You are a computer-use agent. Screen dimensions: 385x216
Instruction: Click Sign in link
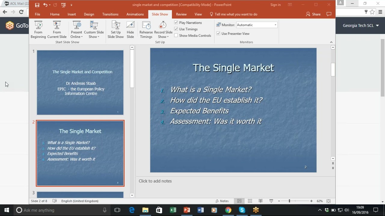click(x=276, y=5)
